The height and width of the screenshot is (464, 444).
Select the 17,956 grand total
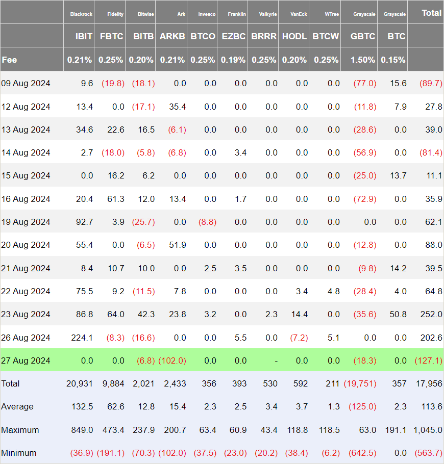tap(429, 384)
